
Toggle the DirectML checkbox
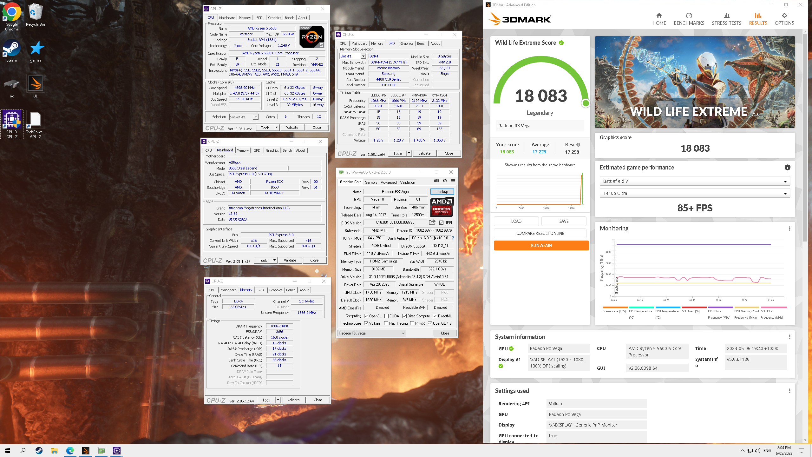435,316
